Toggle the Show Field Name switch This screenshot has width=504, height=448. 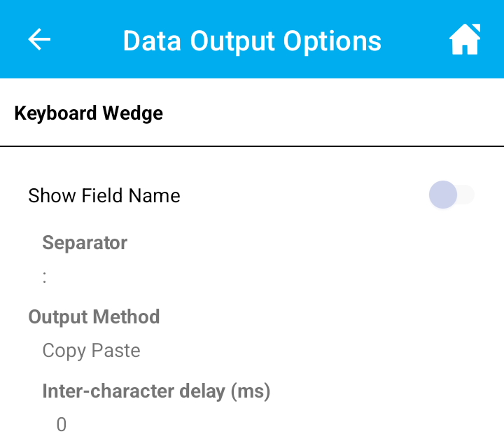coord(451,195)
